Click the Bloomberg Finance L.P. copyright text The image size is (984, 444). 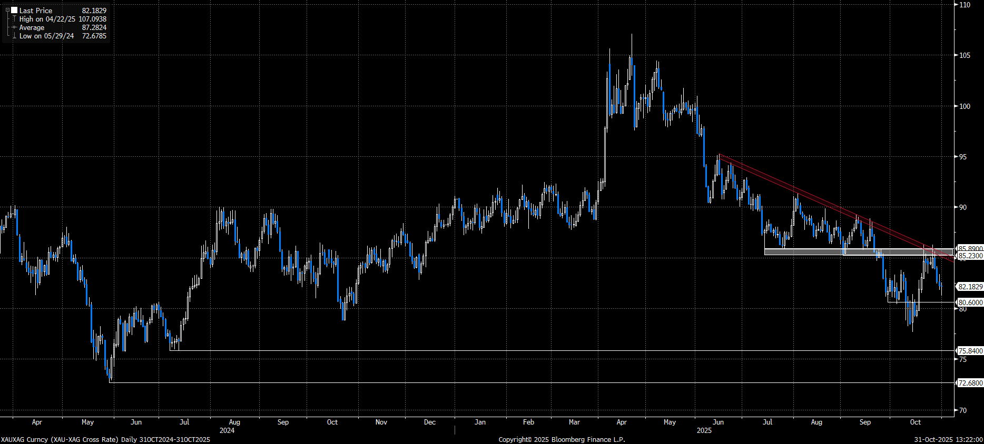point(562,439)
